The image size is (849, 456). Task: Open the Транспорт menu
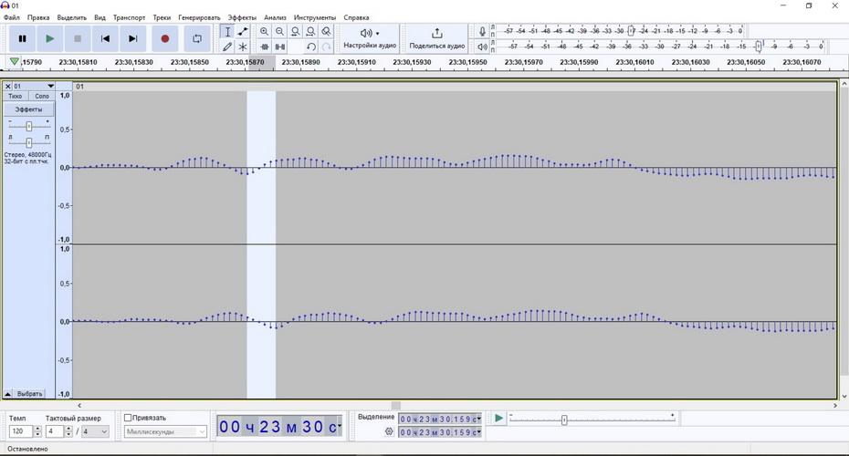point(129,17)
